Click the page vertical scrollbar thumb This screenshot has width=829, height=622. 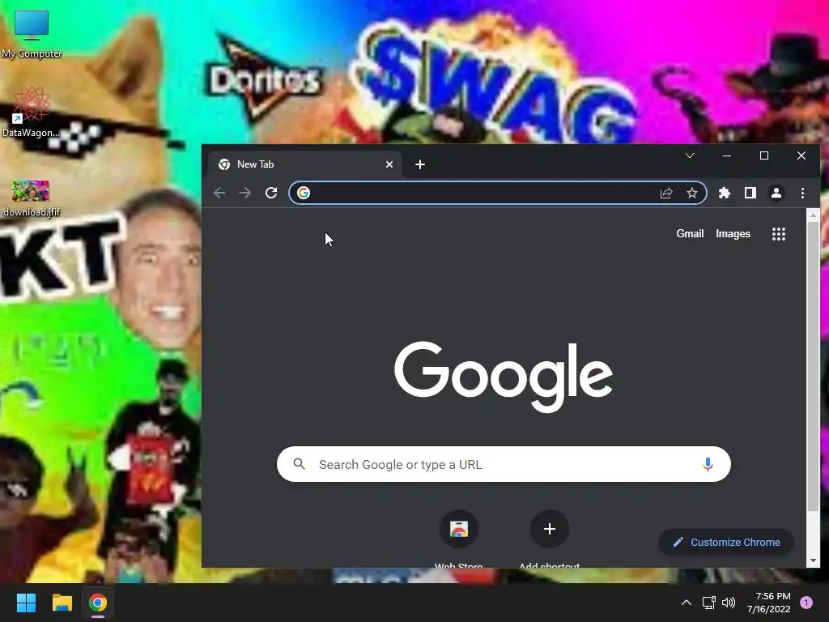[x=813, y=366]
